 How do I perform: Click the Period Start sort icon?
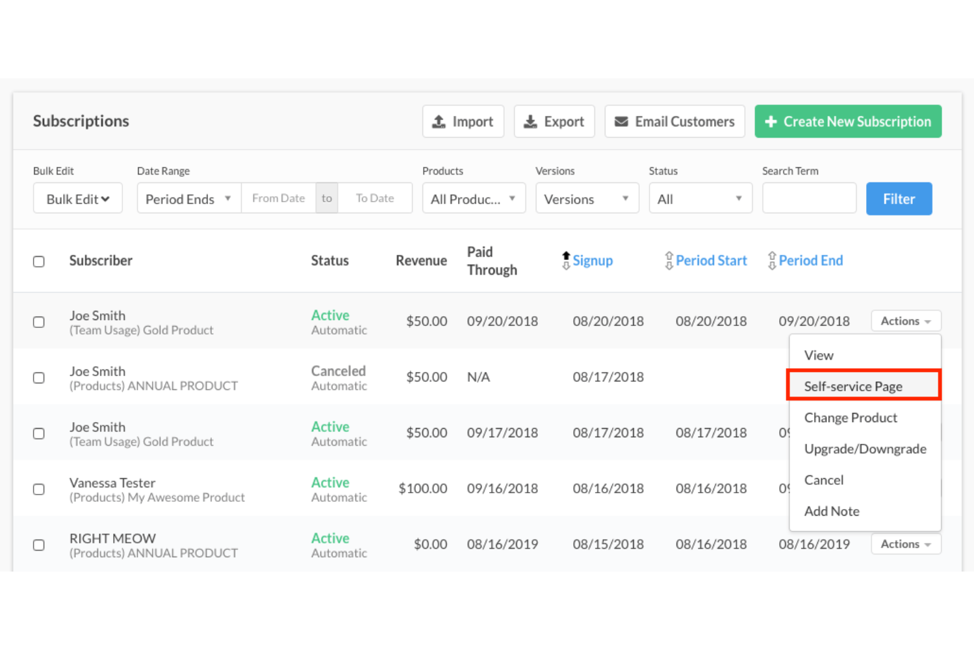[669, 260]
